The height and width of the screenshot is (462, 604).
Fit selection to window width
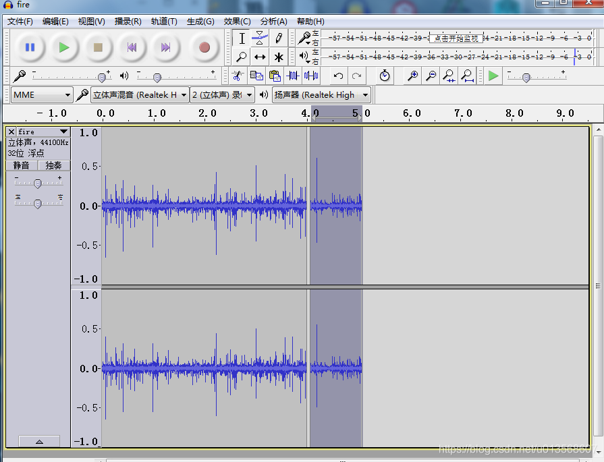tap(449, 76)
